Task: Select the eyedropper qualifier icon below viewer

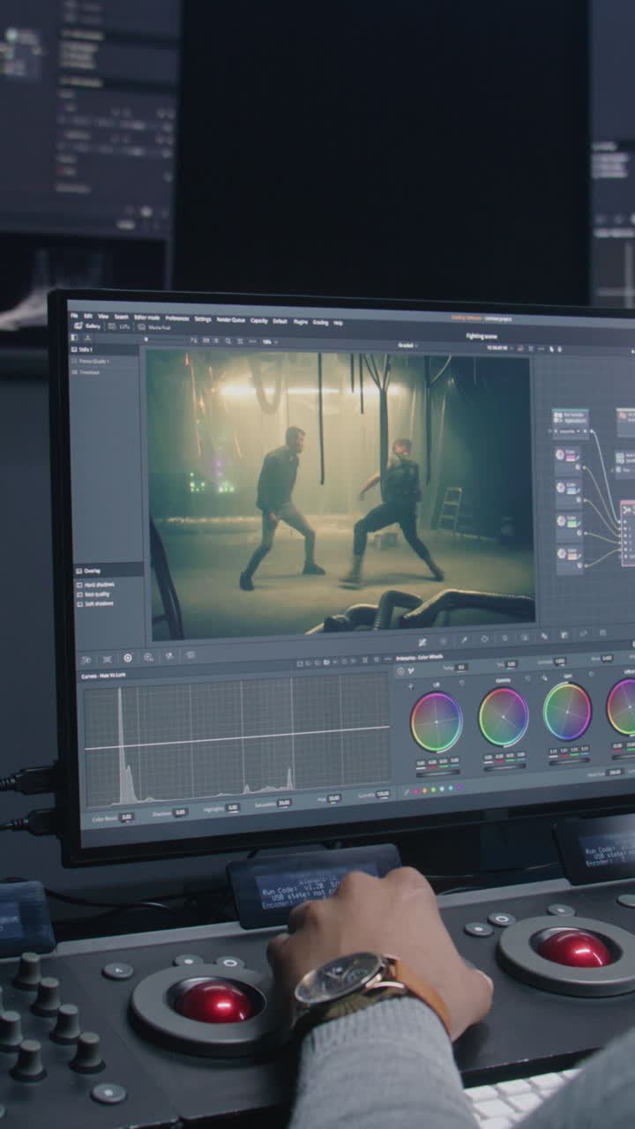Action: click(x=465, y=639)
